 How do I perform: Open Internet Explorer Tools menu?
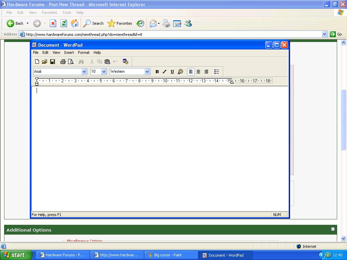[67, 13]
